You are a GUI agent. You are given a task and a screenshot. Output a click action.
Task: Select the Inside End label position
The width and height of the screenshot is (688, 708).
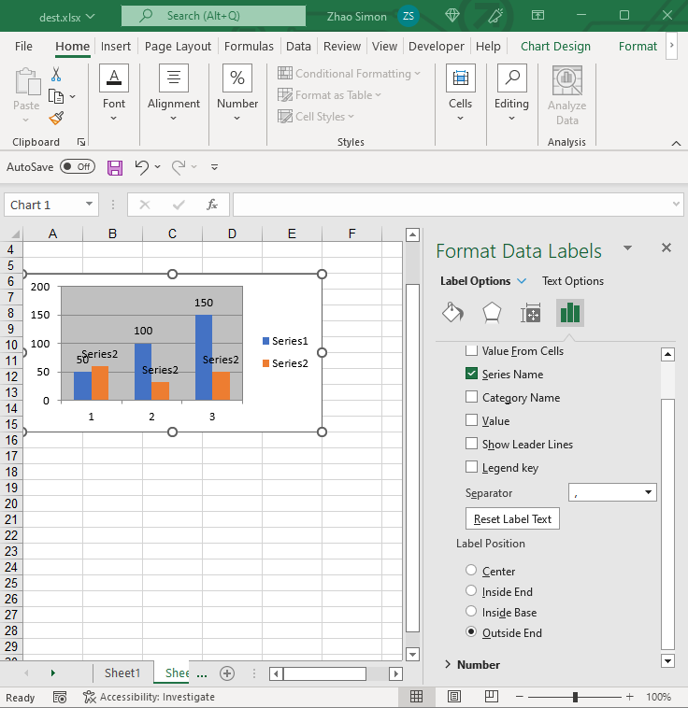(471, 591)
